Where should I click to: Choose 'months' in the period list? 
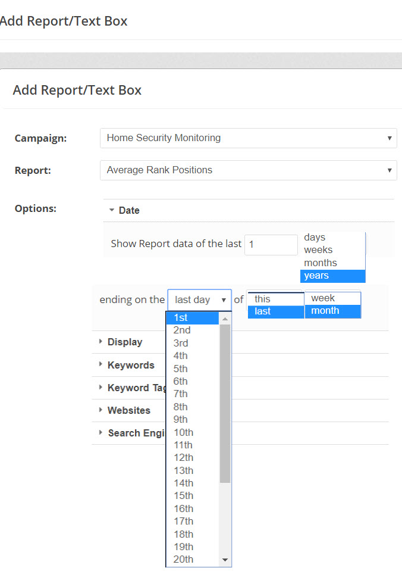click(x=320, y=263)
